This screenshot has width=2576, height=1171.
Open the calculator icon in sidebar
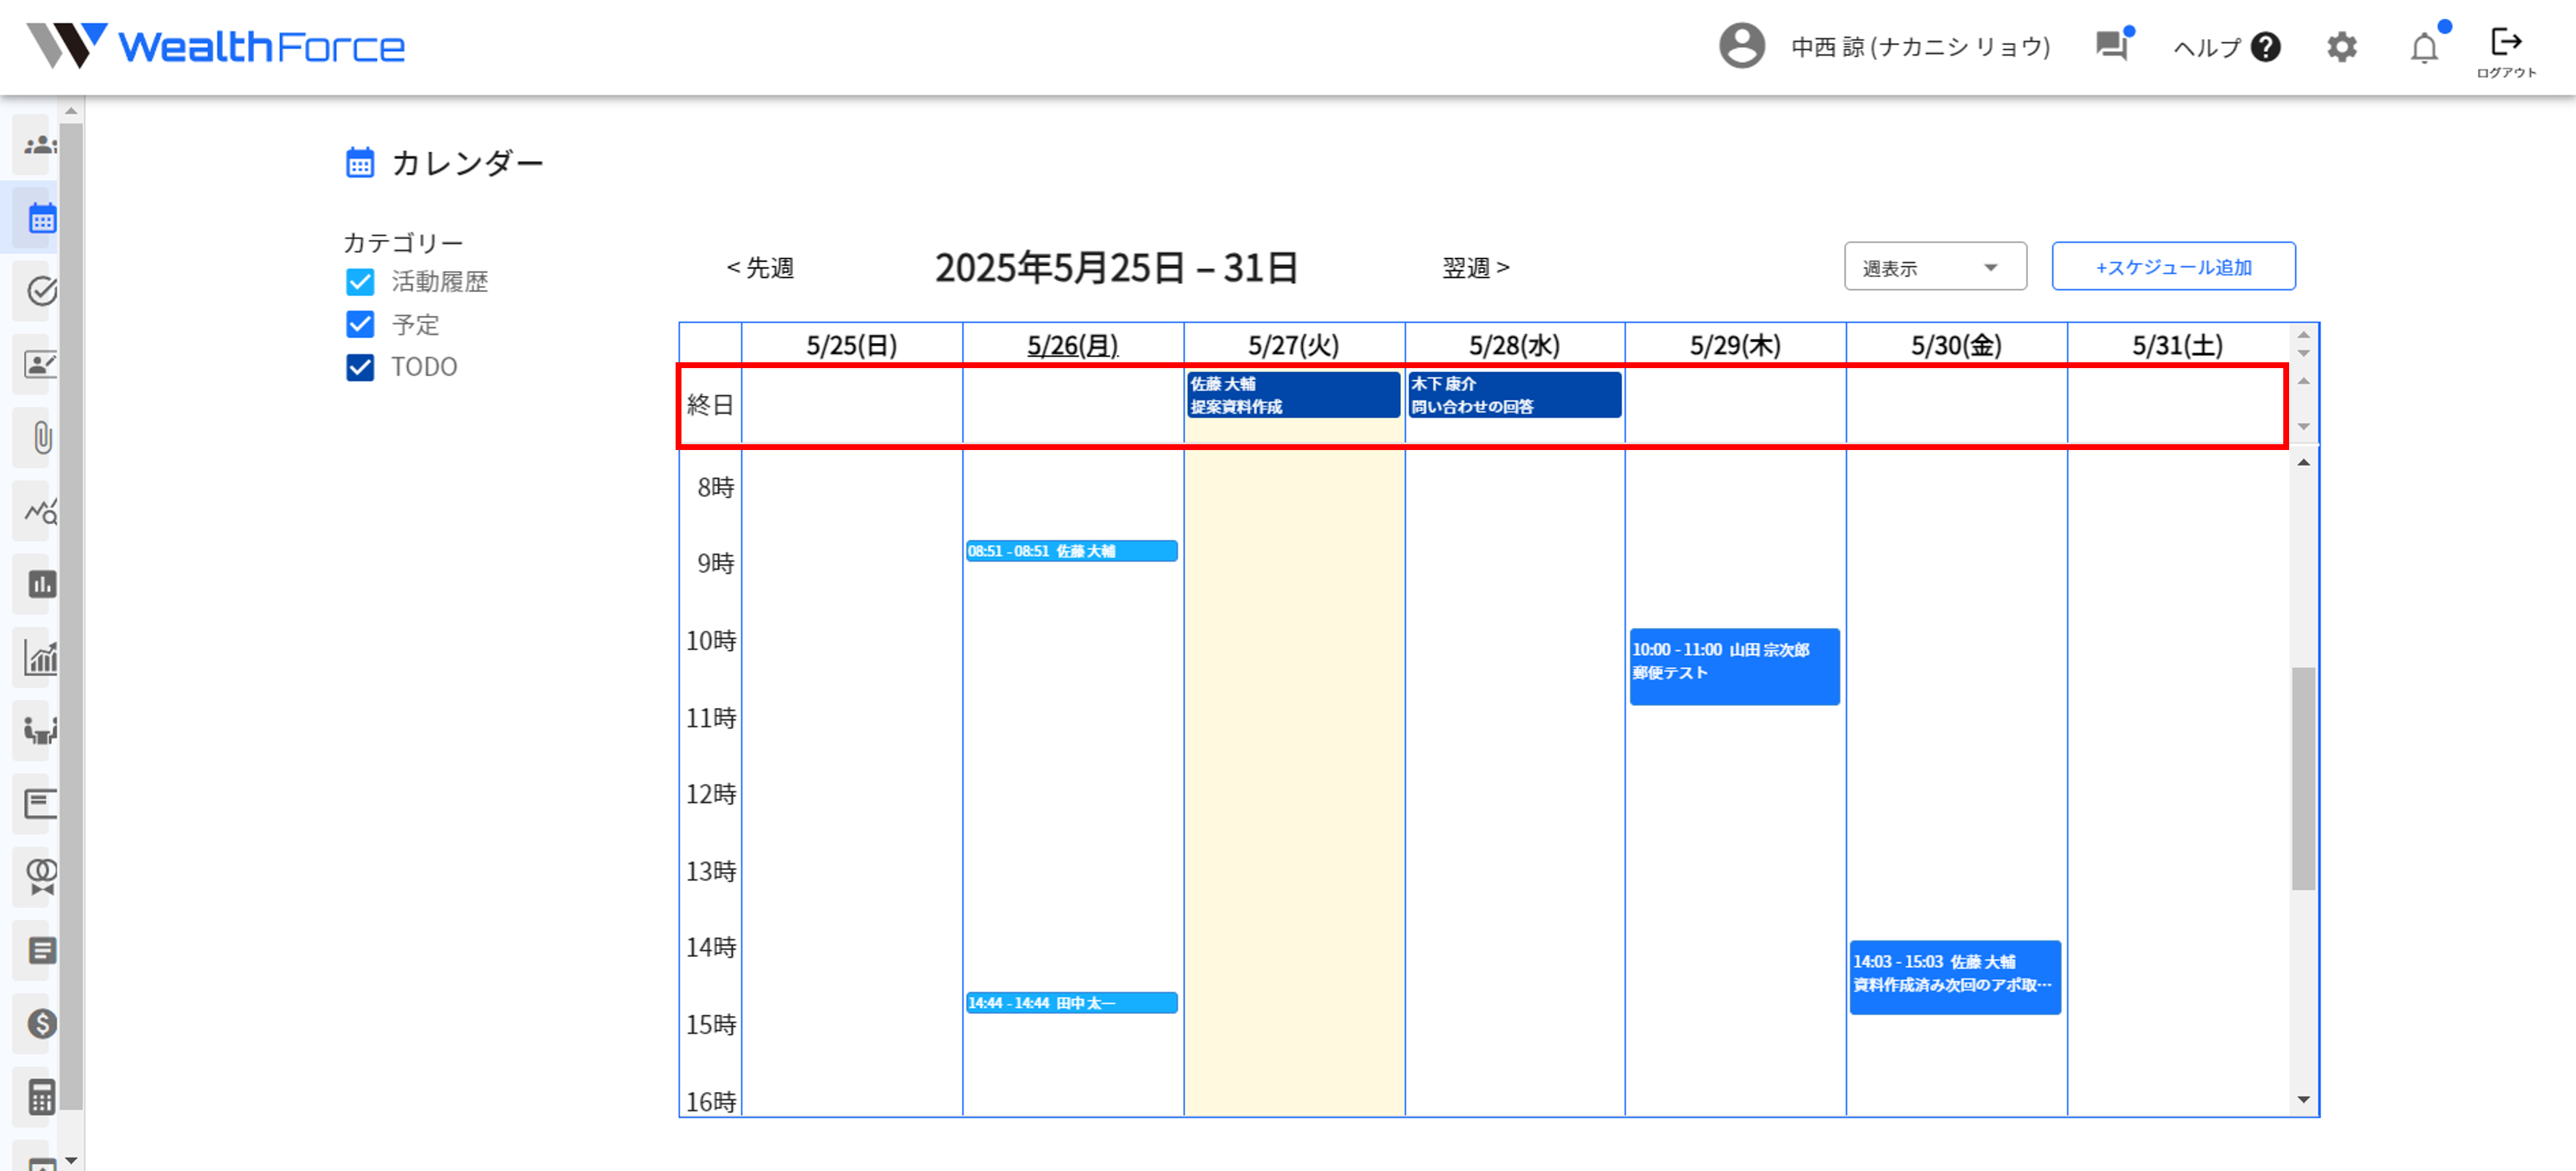pyautogui.click(x=41, y=1097)
